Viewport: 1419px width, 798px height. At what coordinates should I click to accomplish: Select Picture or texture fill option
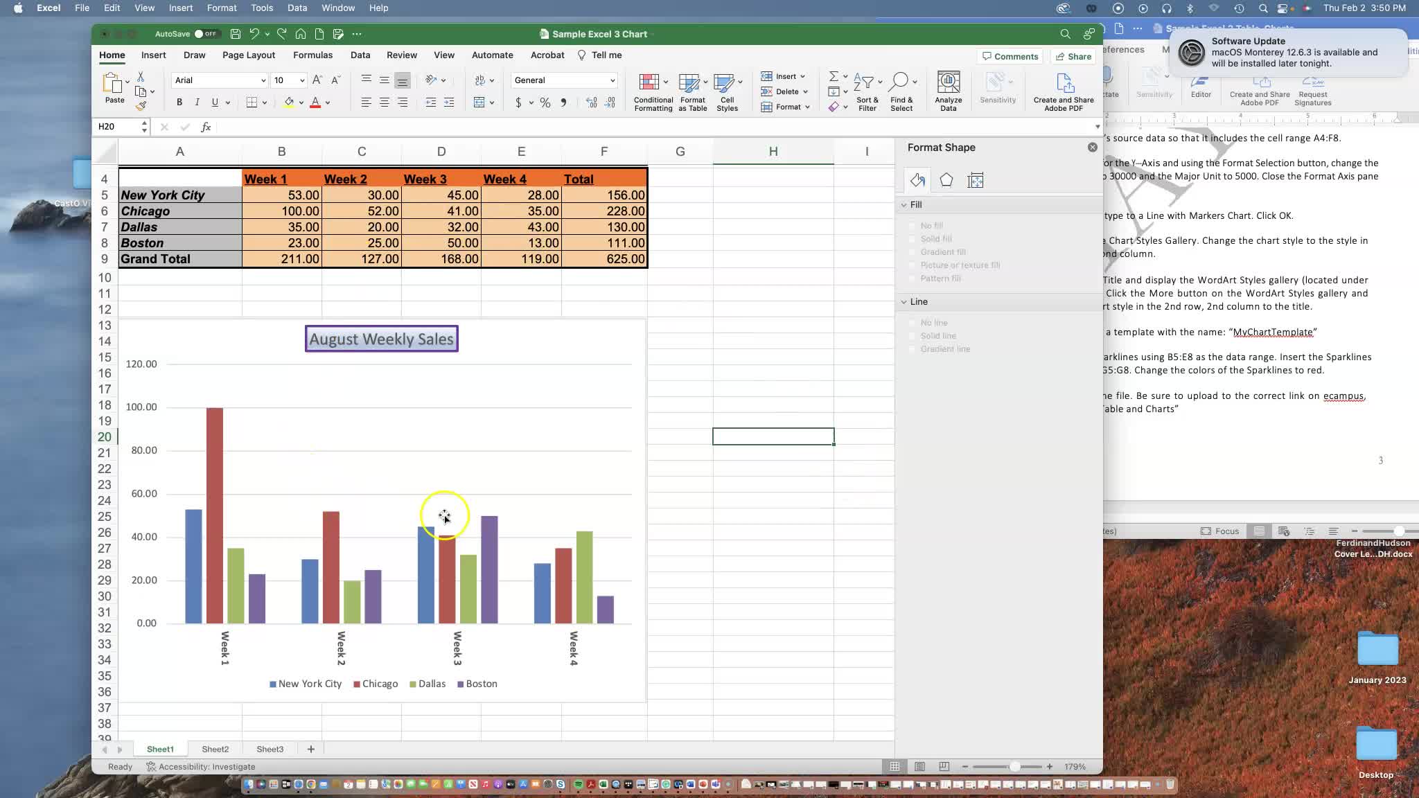(913, 265)
